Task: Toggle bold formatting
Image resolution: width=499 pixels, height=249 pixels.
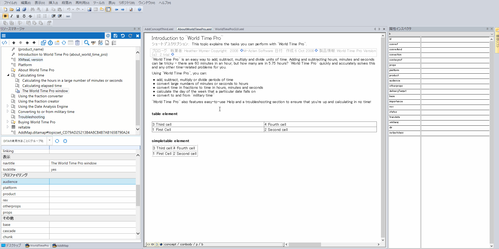Action: click(5, 16)
